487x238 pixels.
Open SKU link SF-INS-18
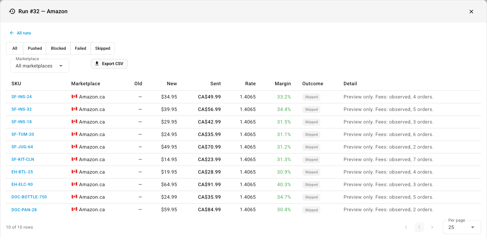pos(22,122)
